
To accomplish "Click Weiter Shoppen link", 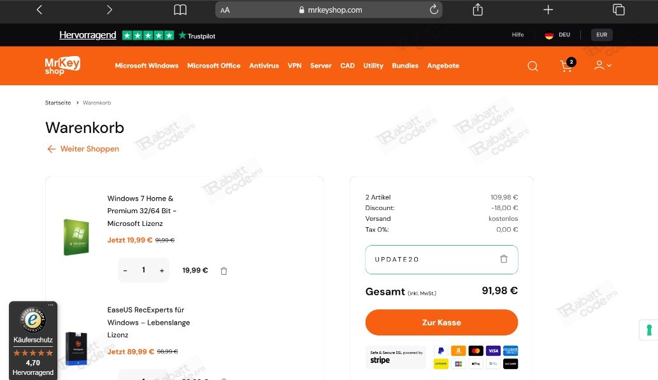I will pos(83,149).
